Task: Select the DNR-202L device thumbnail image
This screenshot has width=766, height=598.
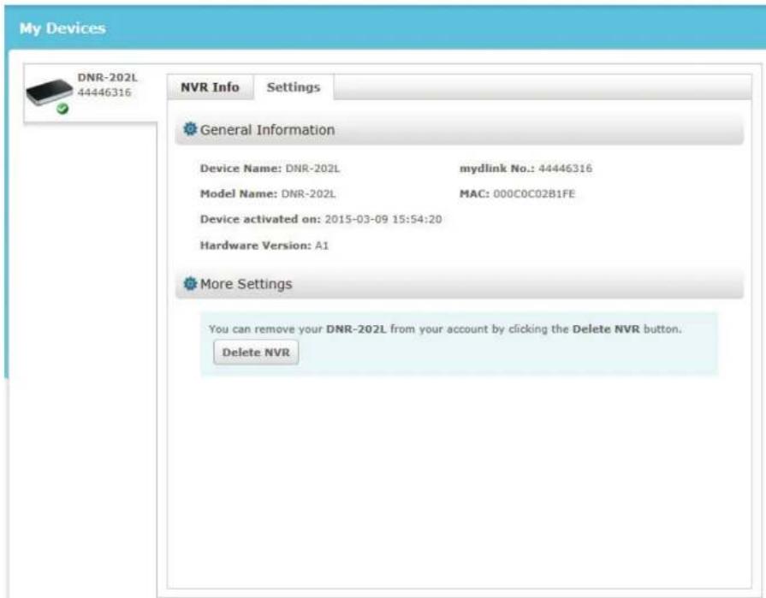Action: [x=50, y=92]
